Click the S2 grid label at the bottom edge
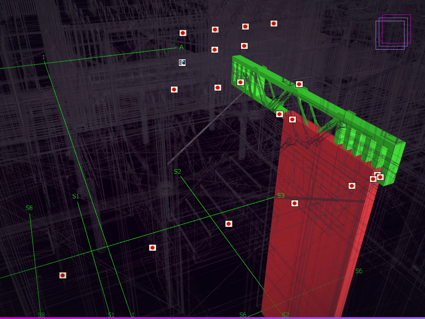Screen dimensions: 425x319 click(285, 315)
